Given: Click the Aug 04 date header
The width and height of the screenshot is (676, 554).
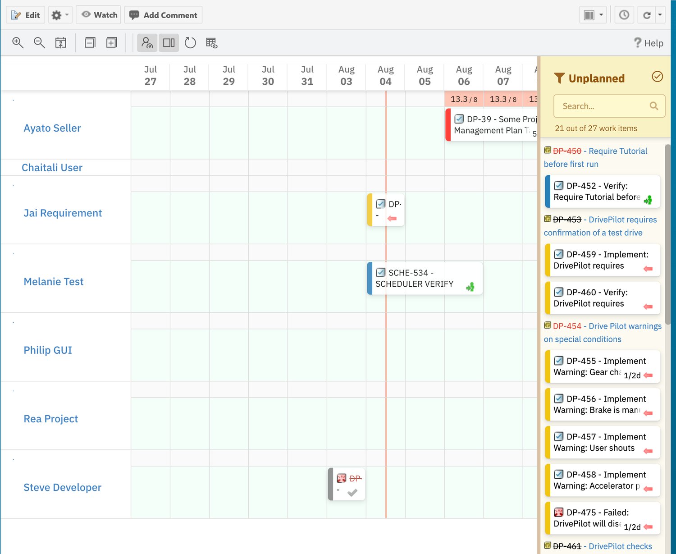Looking at the screenshot, I should click(x=385, y=75).
